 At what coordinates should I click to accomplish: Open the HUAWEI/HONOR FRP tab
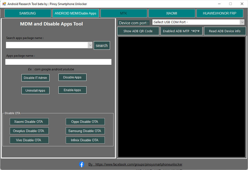[220, 13]
